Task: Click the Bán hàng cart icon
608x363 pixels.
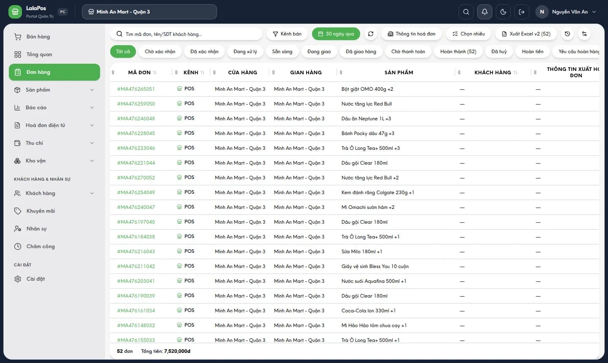Action: point(18,37)
